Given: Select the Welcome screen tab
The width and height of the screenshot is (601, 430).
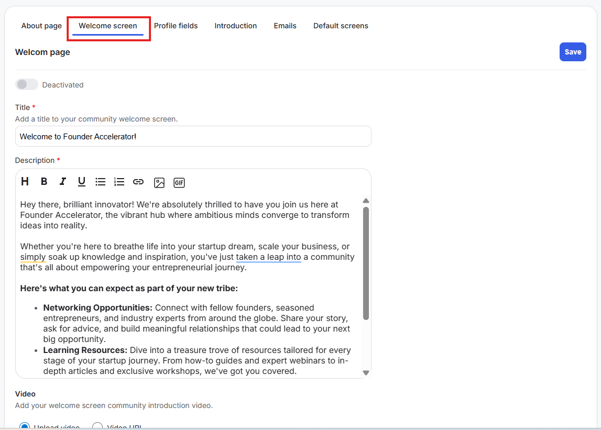Looking at the screenshot, I should click(x=108, y=26).
